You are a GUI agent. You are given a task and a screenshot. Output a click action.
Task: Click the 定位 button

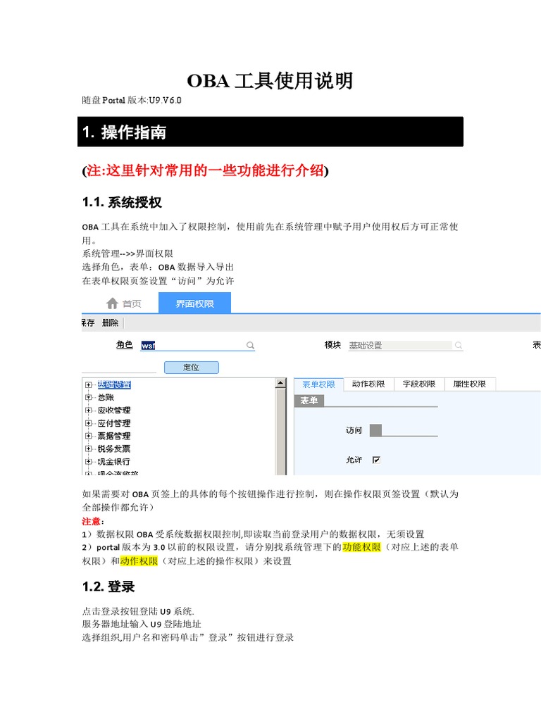pos(192,368)
